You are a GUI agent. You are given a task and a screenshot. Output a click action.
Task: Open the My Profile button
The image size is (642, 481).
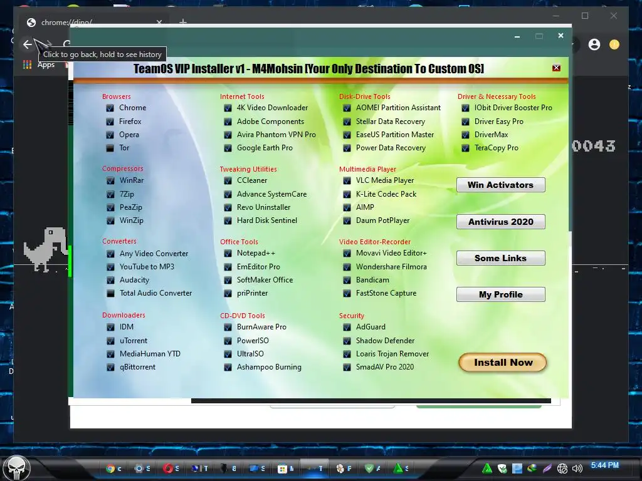tap(501, 294)
